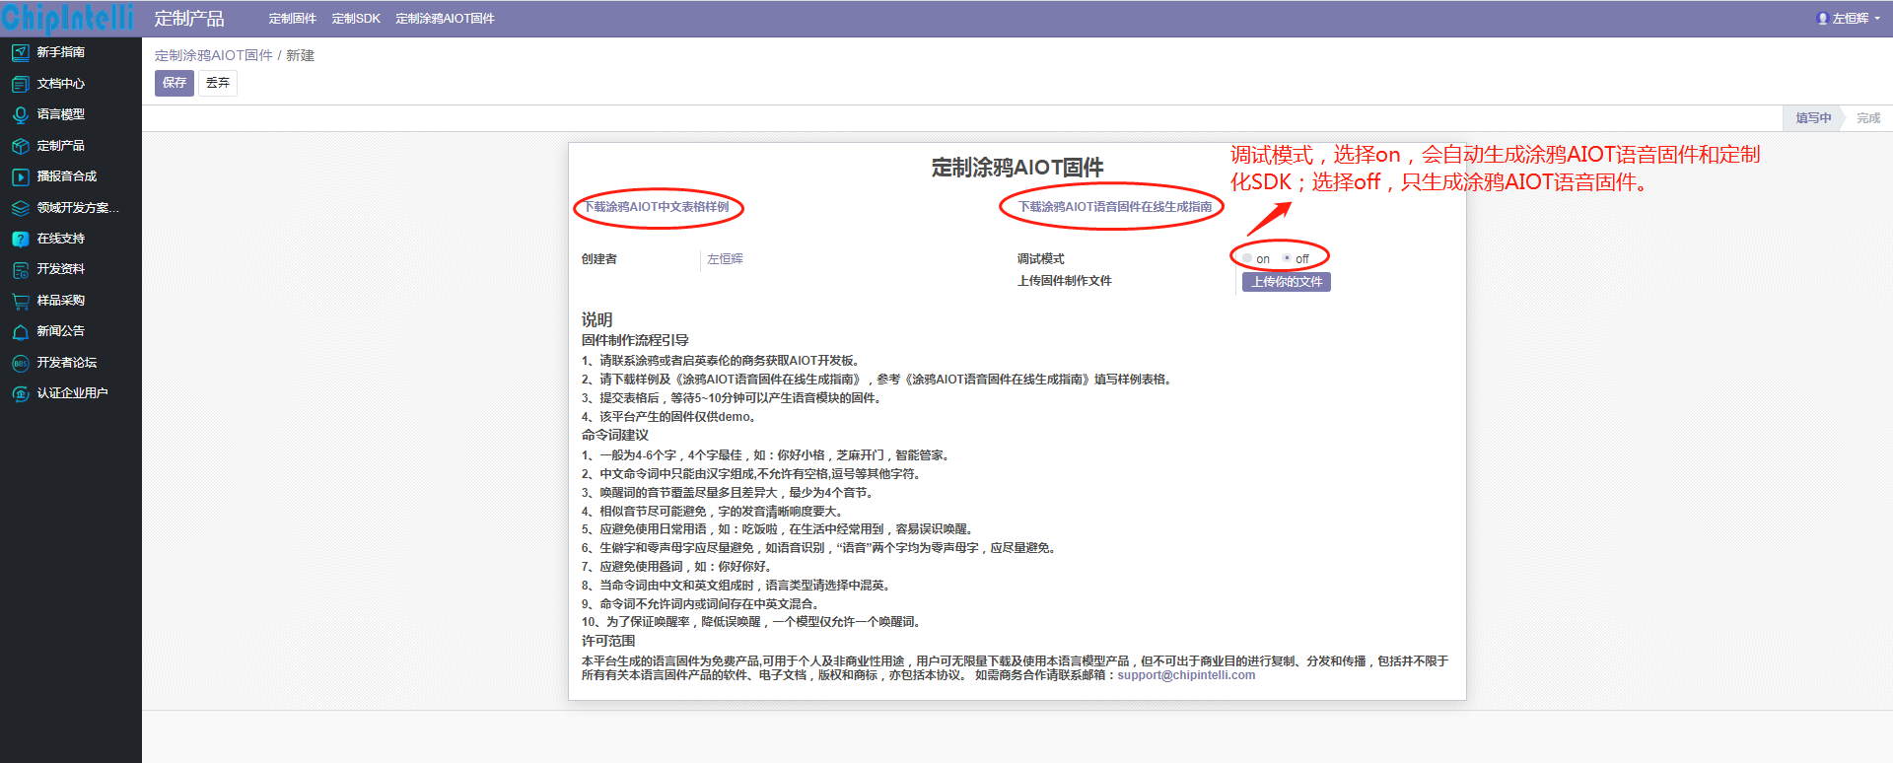Open the 定制涂鸦AIOT固件 top menu
This screenshot has width=1893, height=763.
(x=445, y=19)
